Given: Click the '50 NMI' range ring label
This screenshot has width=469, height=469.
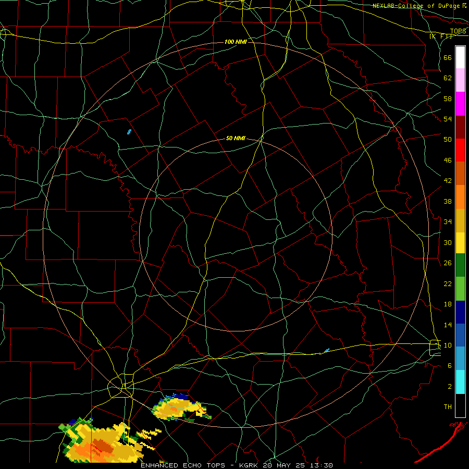Looking at the screenshot, I should [x=236, y=138].
